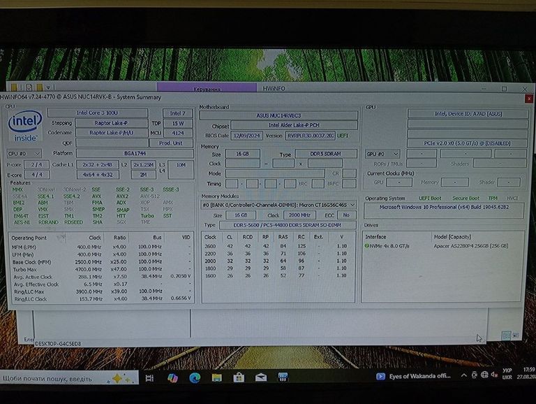Click the taskbar search box
Image resolution: width=536 pixels, height=404 pixels.
(x=69, y=379)
